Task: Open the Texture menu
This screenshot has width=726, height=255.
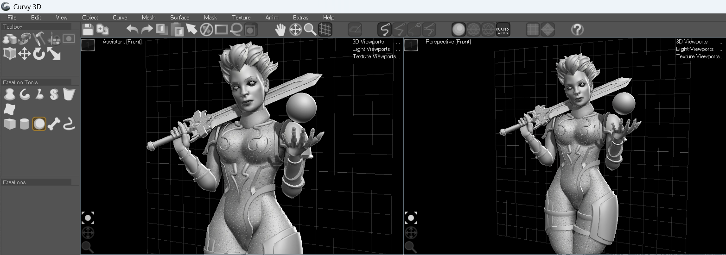Action: click(x=241, y=18)
